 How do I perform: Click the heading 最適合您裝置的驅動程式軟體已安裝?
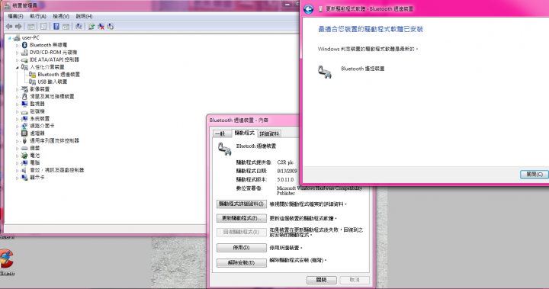371,30
